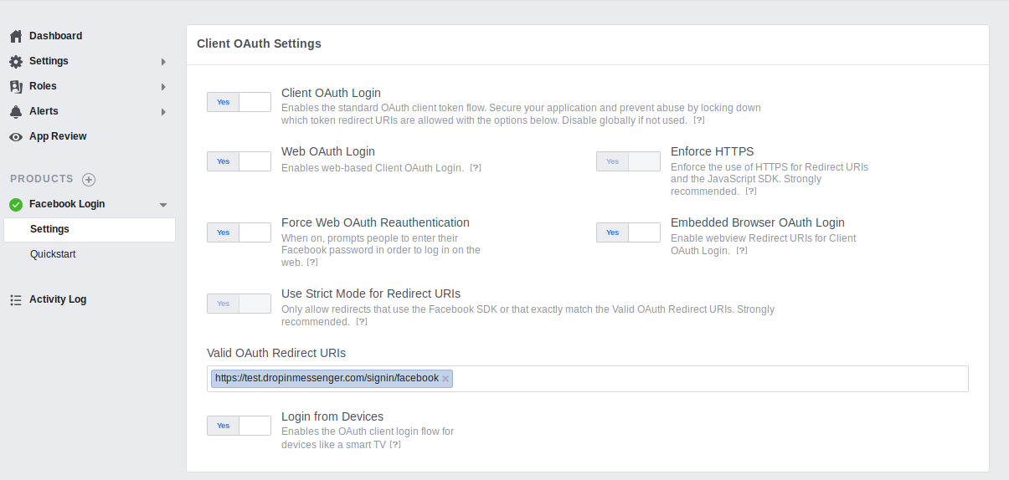This screenshot has width=1009, height=480.
Task: Click the Alerts bell icon
Action: (x=16, y=111)
